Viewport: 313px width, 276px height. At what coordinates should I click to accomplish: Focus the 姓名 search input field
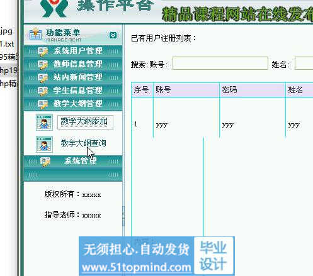point(304,63)
